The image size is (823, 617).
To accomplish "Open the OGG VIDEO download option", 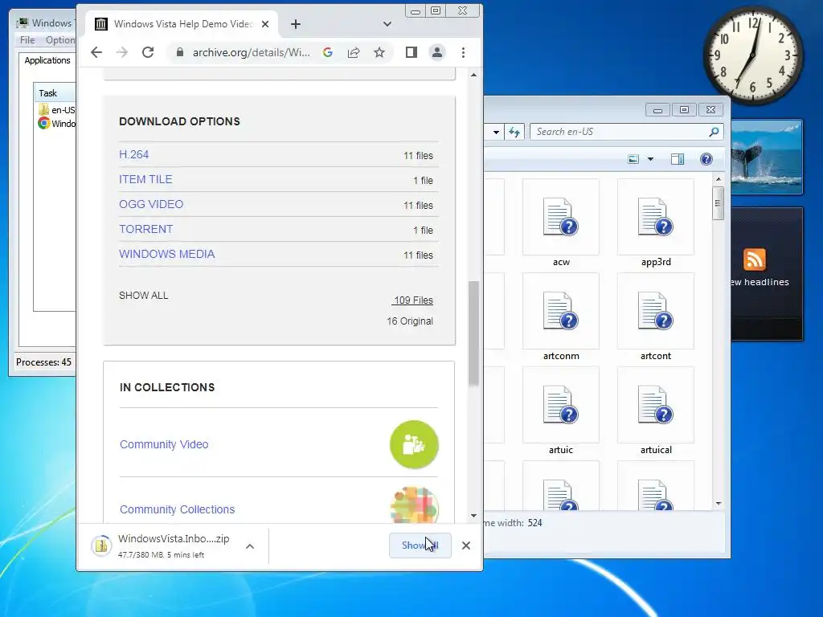I will tap(151, 205).
